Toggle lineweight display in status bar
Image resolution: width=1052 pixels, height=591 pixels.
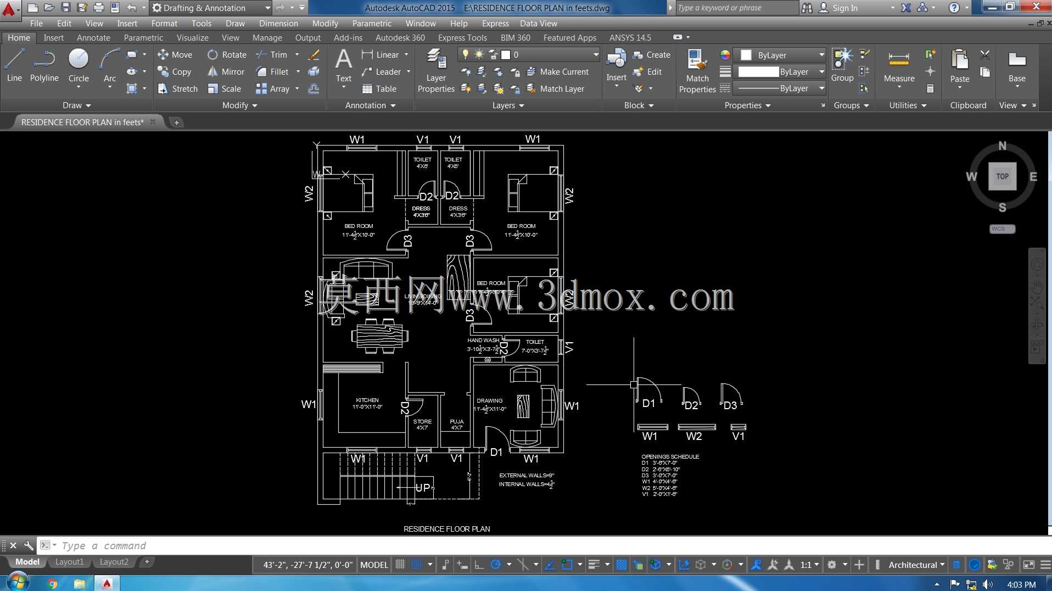(x=594, y=565)
